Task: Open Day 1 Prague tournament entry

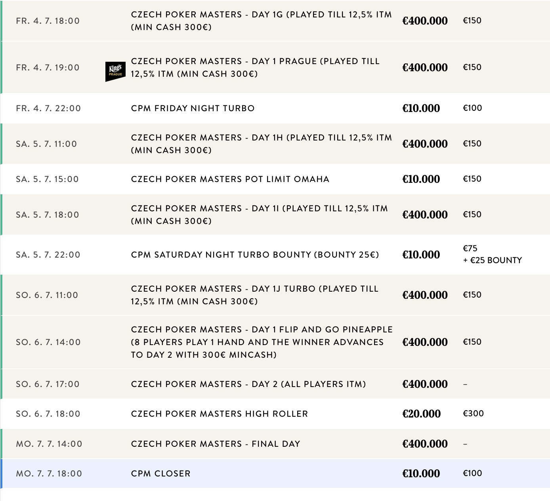Action: (x=255, y=67)
